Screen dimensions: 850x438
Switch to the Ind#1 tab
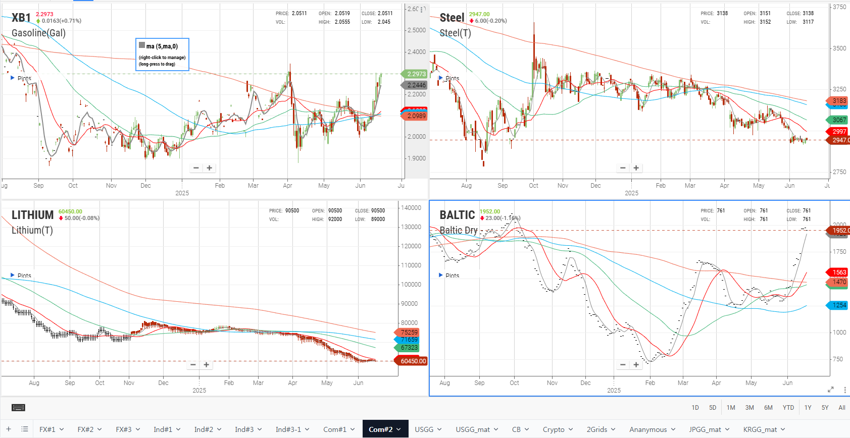[x=163, y=429]
